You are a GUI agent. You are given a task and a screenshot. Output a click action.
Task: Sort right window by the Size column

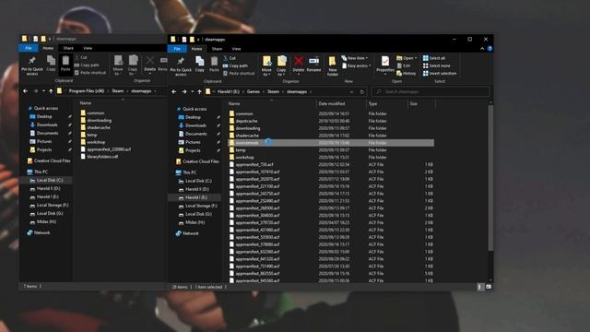click(421, 103)
